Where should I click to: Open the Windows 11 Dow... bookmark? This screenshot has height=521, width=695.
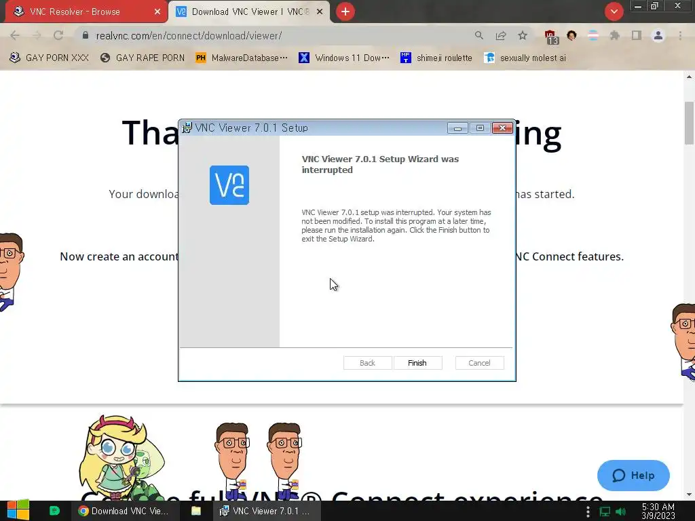[344, 58]
